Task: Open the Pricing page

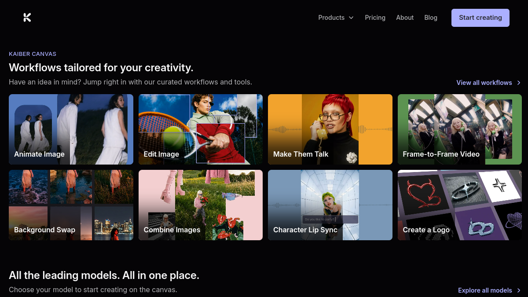Action: coord(375,18)
